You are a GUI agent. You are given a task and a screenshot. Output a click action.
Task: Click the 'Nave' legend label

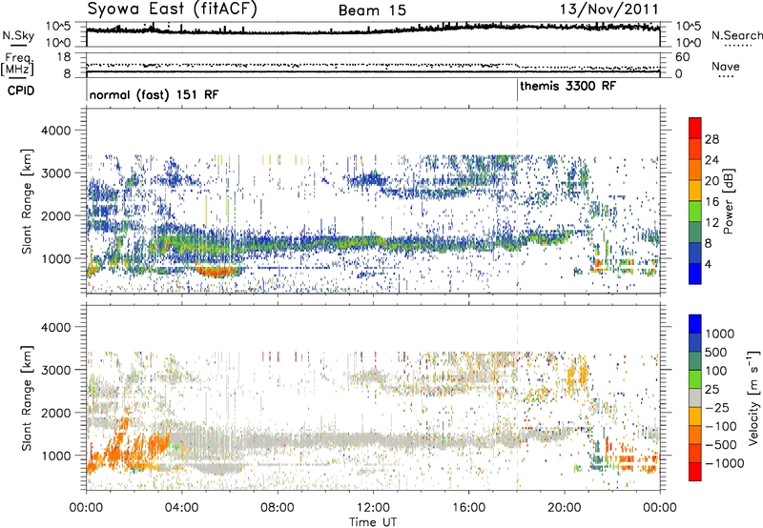tap(726, 66)
